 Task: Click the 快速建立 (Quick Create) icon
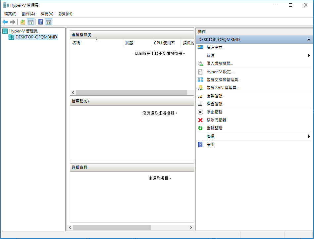click(x=200, y=48)
